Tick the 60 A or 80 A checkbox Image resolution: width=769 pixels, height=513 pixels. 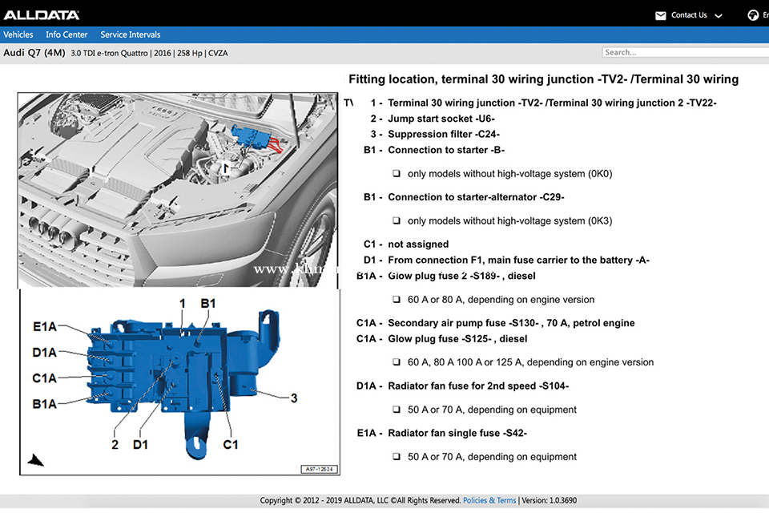[x=397, y=300]
